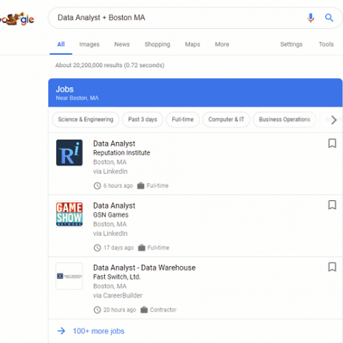Click the briefcase icon in the GSN Games listing
This screenshot has width=343, height=343.
pyautogui.click(x=141, y=248)
